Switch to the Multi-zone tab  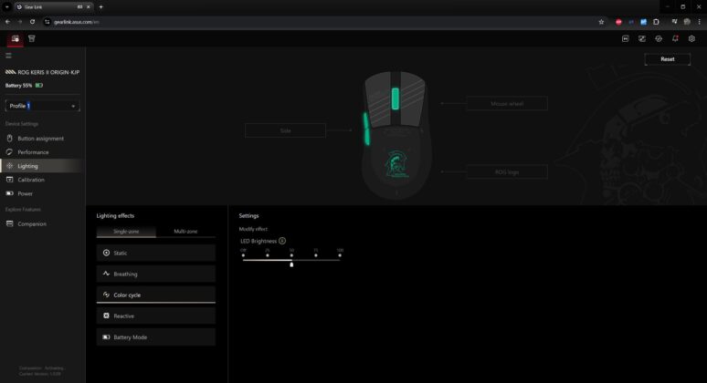tap(185, 232)
